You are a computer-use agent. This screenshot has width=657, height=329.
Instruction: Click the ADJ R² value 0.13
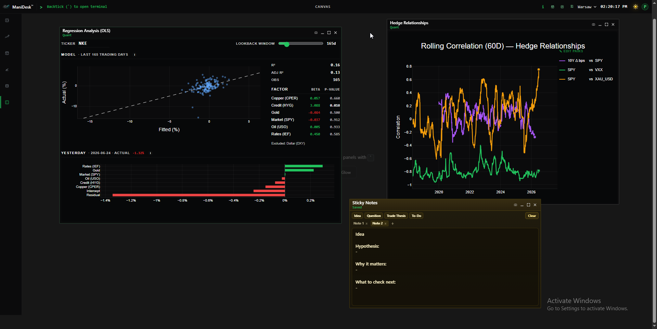tap(335, 72)
